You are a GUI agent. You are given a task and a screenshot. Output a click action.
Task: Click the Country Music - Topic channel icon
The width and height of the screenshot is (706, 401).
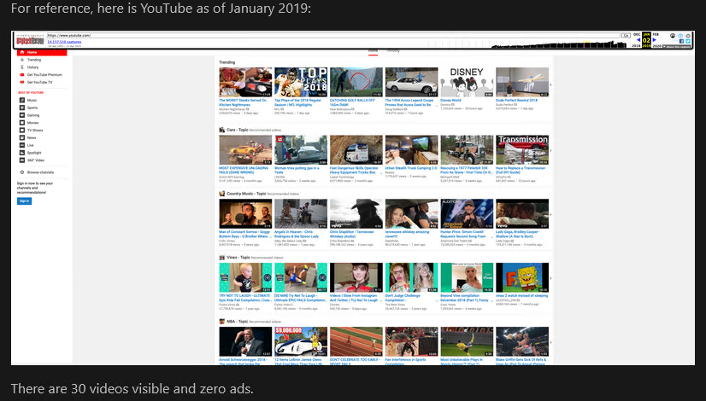tap(222, 194)
